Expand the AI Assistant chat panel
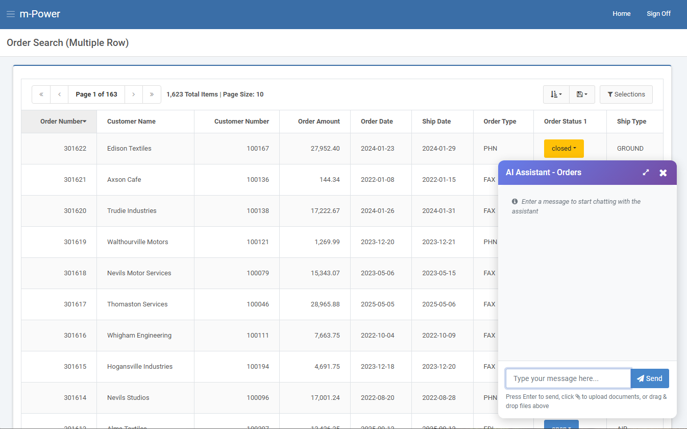 646,173
